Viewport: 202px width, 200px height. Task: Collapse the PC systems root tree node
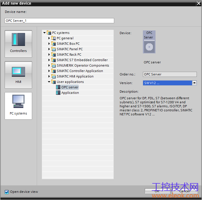tap(44, 33)
